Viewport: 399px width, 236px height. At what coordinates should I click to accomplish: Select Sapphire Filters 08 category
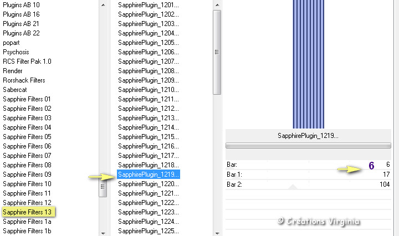(x=27, y=165)
